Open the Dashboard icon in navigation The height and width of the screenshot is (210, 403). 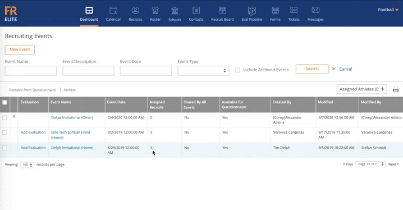(89, 11)
